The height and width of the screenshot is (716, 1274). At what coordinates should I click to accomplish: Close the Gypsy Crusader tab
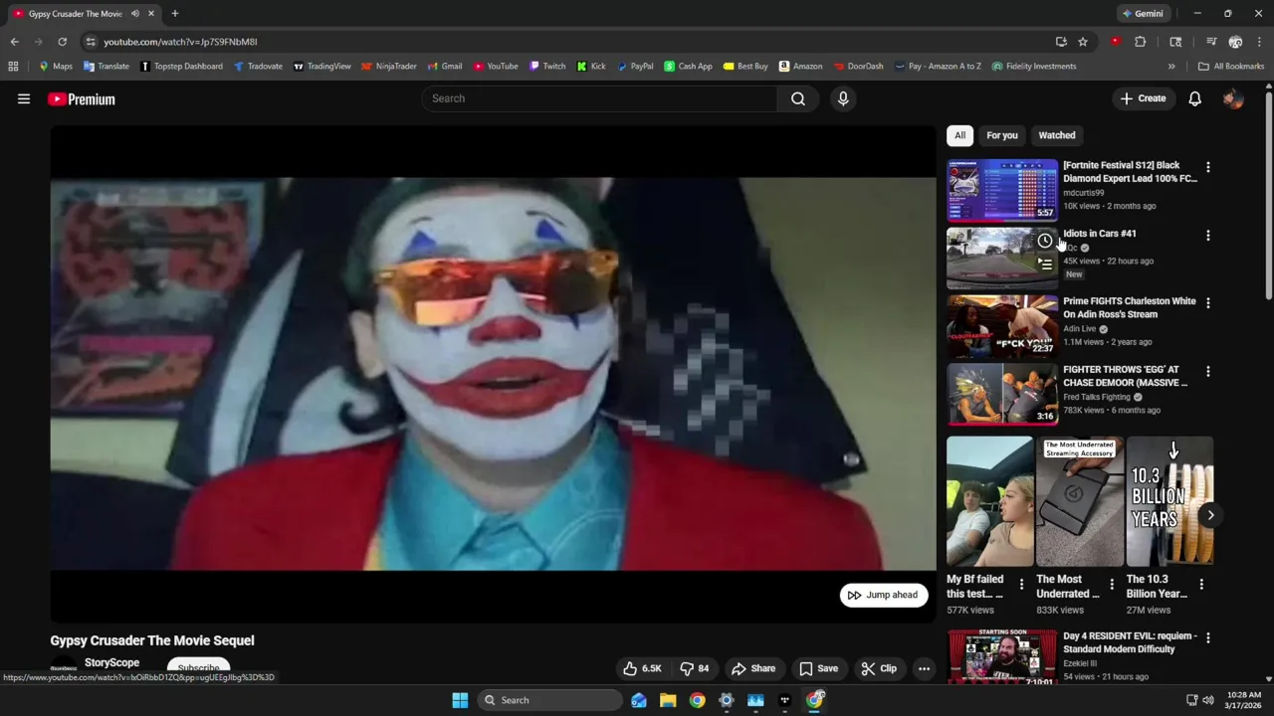click(x=151, y=14)
